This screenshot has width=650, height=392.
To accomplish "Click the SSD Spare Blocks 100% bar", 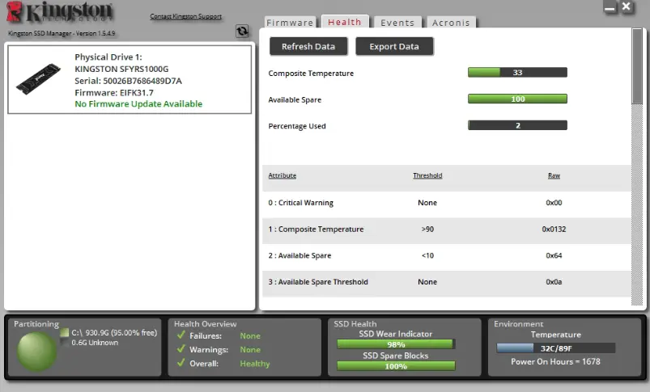I will pos(396,366).
